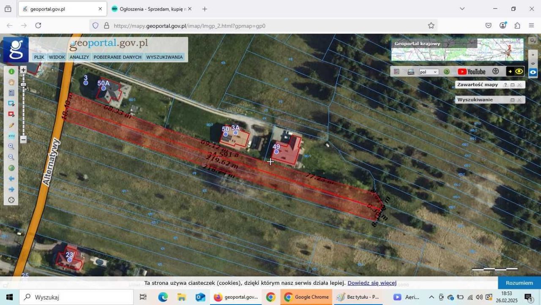Accept cookies with Rozumiem button
The width and height of the screenshot is (541, 305).
[519, 283]
